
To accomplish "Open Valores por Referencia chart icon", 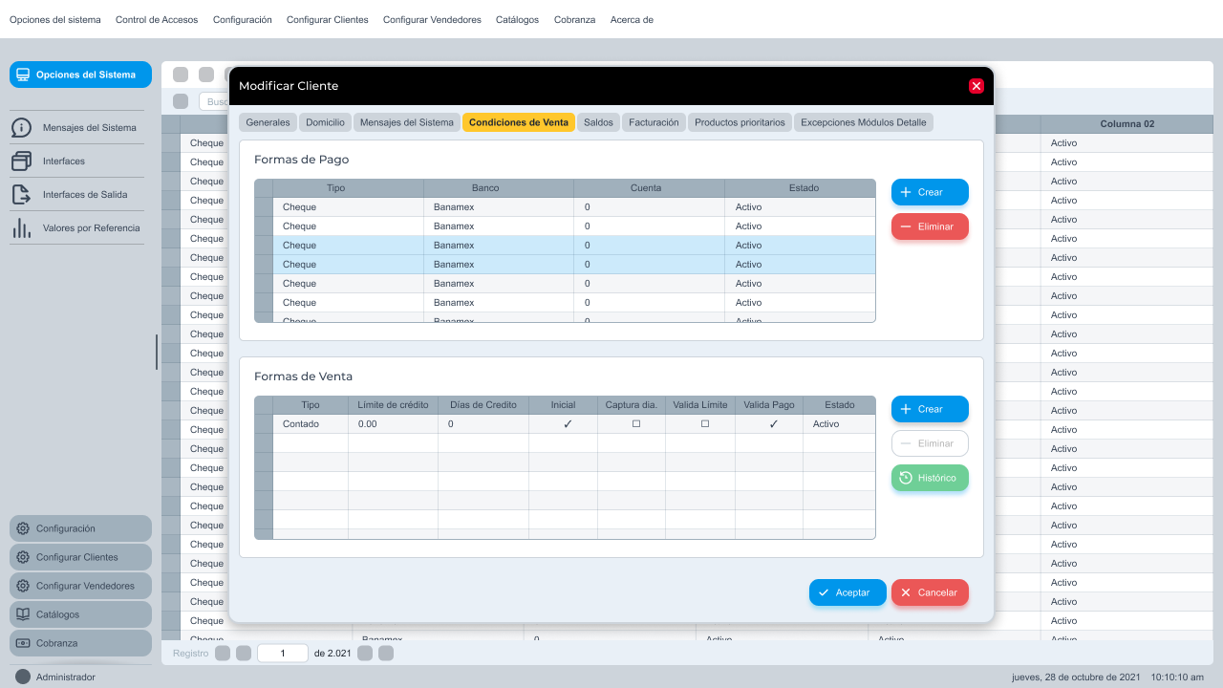I will coord(22,228).
